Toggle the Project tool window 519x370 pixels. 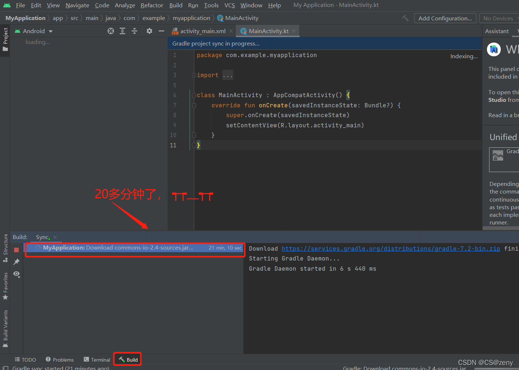(x=5, y=39)
